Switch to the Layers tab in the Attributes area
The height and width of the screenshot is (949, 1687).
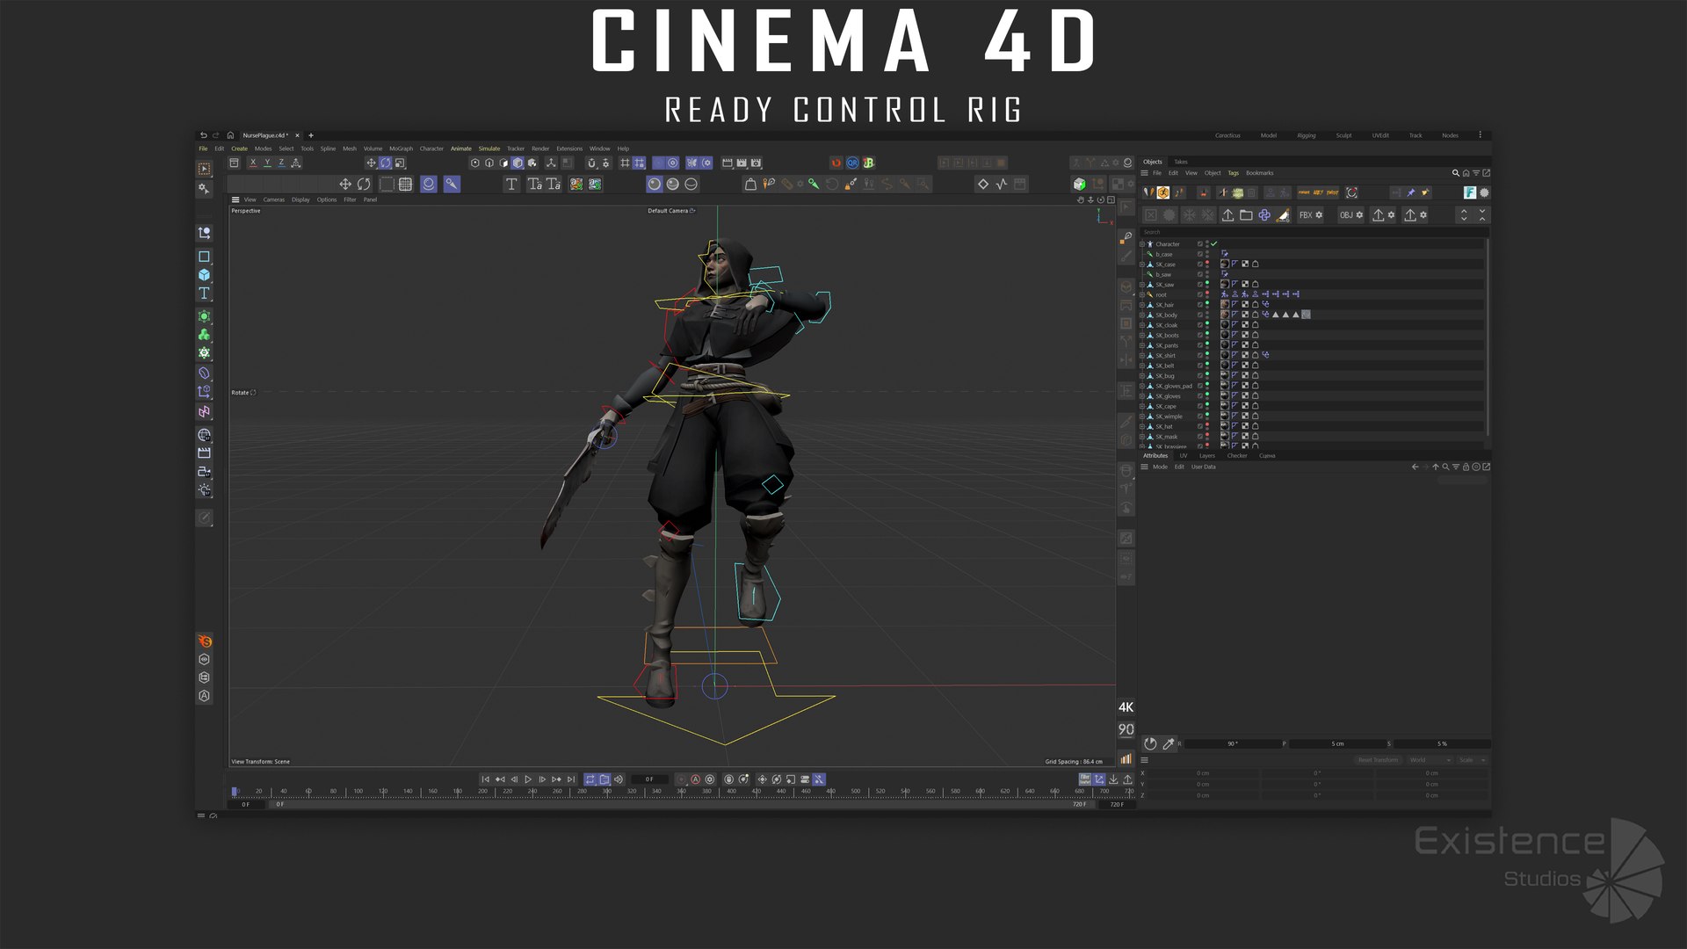[1207, 456]
